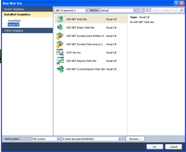Expand Recent Templates section
Screen dimensions: 186x152
coord(27,9)
